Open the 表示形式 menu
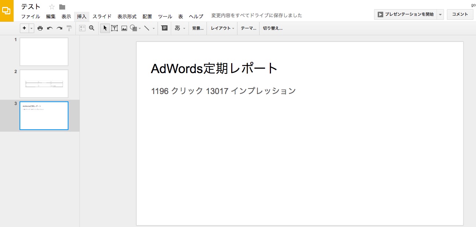 (x=127, y=17)
